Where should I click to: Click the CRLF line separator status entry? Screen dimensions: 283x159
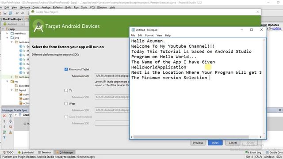(258, 157)
